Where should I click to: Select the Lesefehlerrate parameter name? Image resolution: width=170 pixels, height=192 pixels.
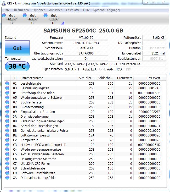pos(31,83)
